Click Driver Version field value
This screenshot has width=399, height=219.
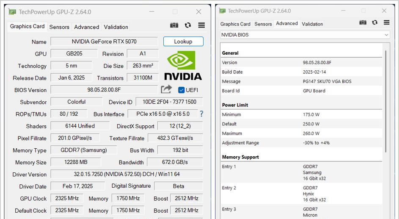tap(127, 174)
